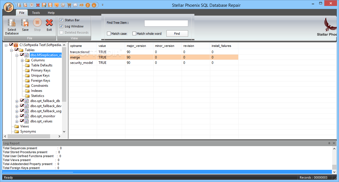
Task: Select the Constraints folder
Action: (40, 86)
